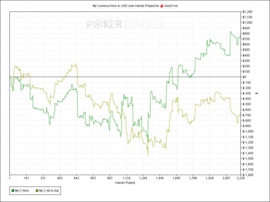Click the $800 y-axis label
This screenshot has height=202, width=270.
[x=246, y=34]
